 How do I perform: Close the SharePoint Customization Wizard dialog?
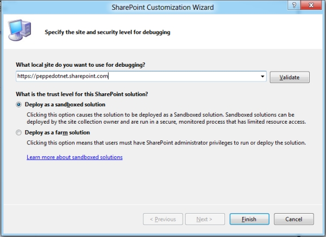311,5
